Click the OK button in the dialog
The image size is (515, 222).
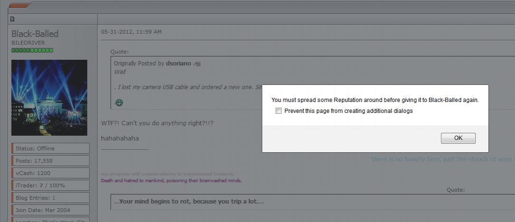(458, 138)
